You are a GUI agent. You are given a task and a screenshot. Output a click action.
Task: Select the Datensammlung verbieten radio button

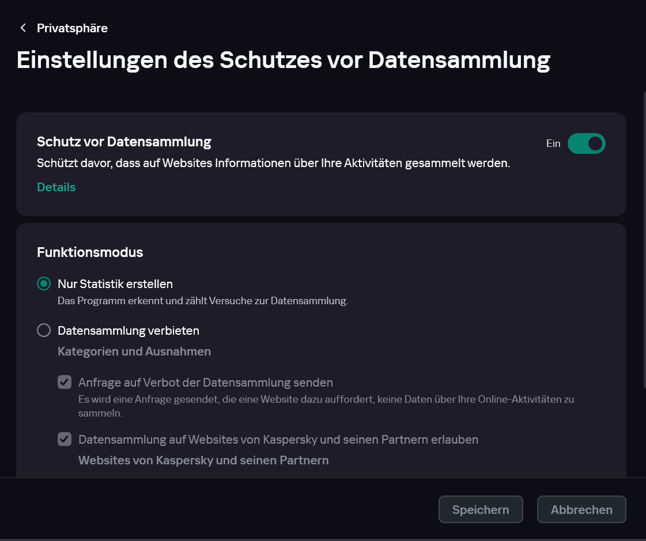(44, 331)
